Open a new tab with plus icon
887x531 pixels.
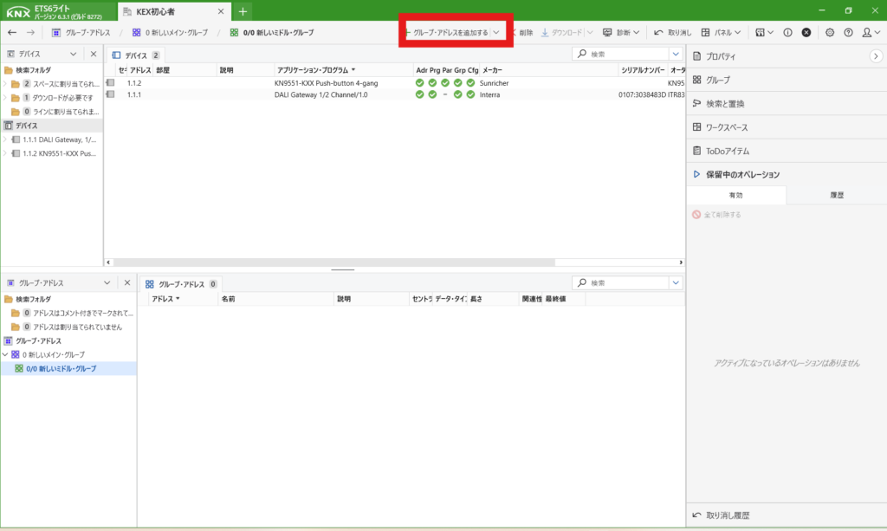coord(243,11)
